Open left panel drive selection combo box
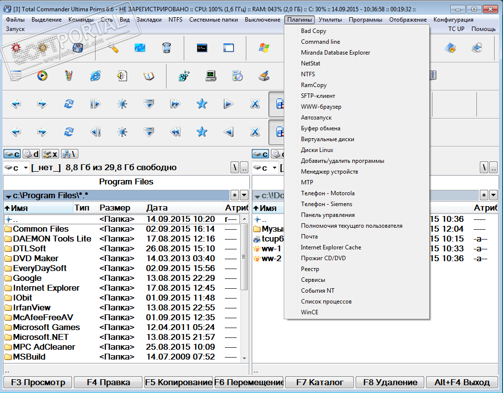 pos(16,168)
